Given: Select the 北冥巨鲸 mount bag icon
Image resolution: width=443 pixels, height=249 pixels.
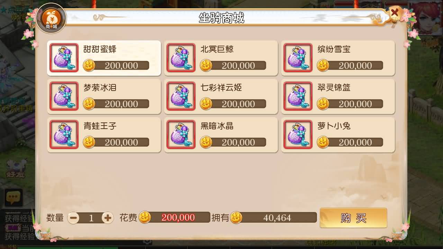Looking at the screenshot, I should pos(181,58).
